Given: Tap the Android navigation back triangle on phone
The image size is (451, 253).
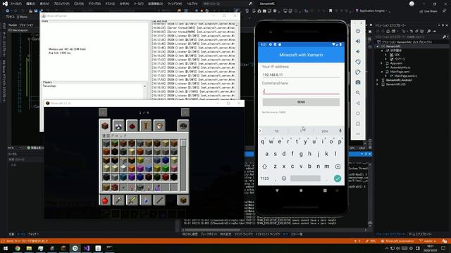Looking at the screenshot, I should pyautogui.click(x=277, y=190).
